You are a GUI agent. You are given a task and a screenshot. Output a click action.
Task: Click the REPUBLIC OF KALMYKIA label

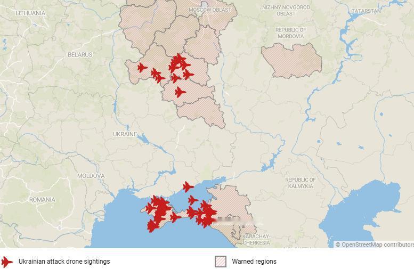pos(301,183)
